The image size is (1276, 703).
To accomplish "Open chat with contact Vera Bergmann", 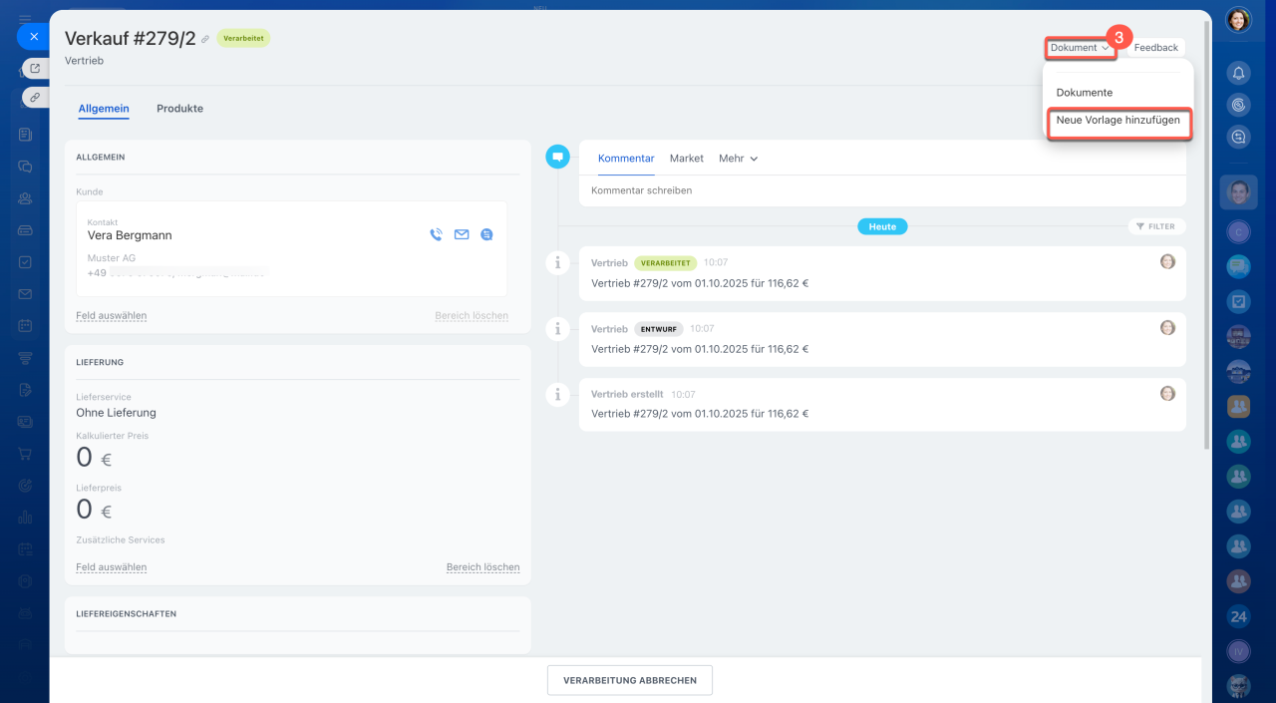I will 486,235.
